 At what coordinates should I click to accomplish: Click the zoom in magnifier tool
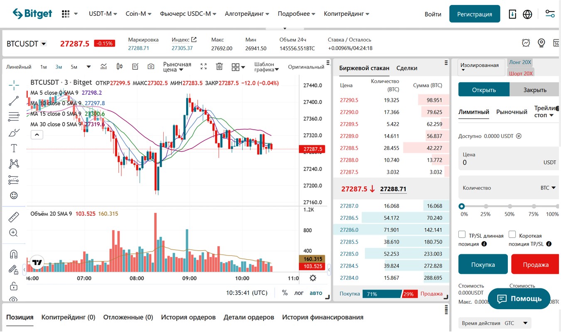14,233
